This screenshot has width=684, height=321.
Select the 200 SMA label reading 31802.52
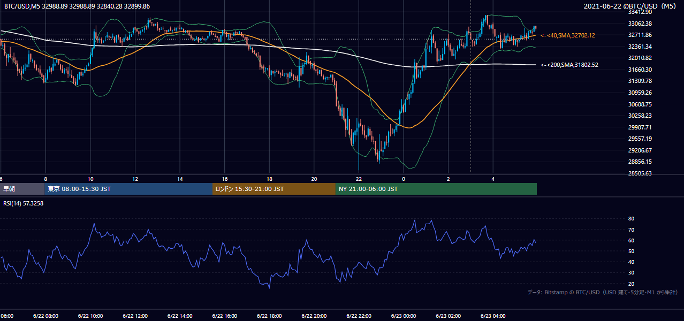(569, 65)
